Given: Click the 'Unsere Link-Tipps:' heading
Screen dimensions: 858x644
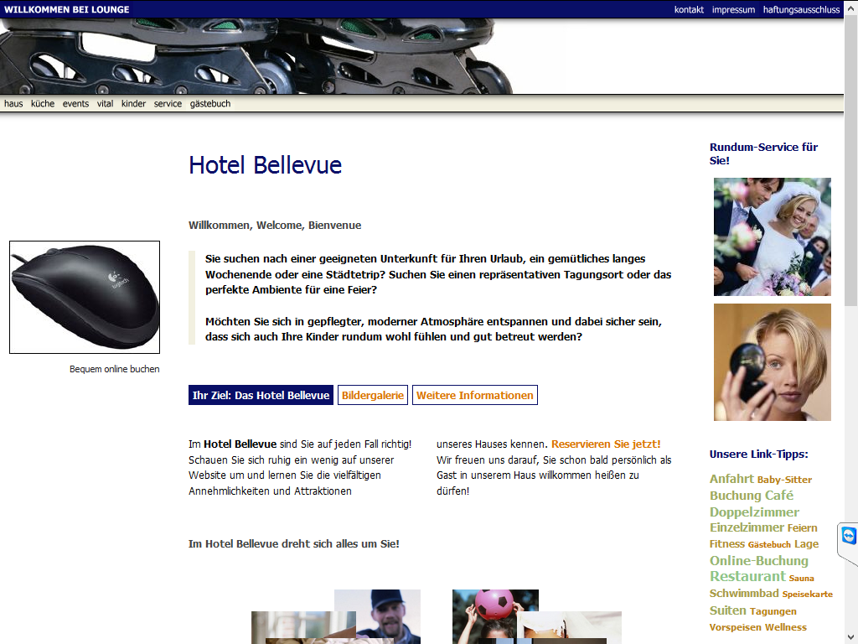Looking at the screenshot, I should [759, 454].
